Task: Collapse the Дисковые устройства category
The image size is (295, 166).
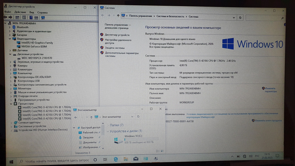Action: (x=10, y=54)
